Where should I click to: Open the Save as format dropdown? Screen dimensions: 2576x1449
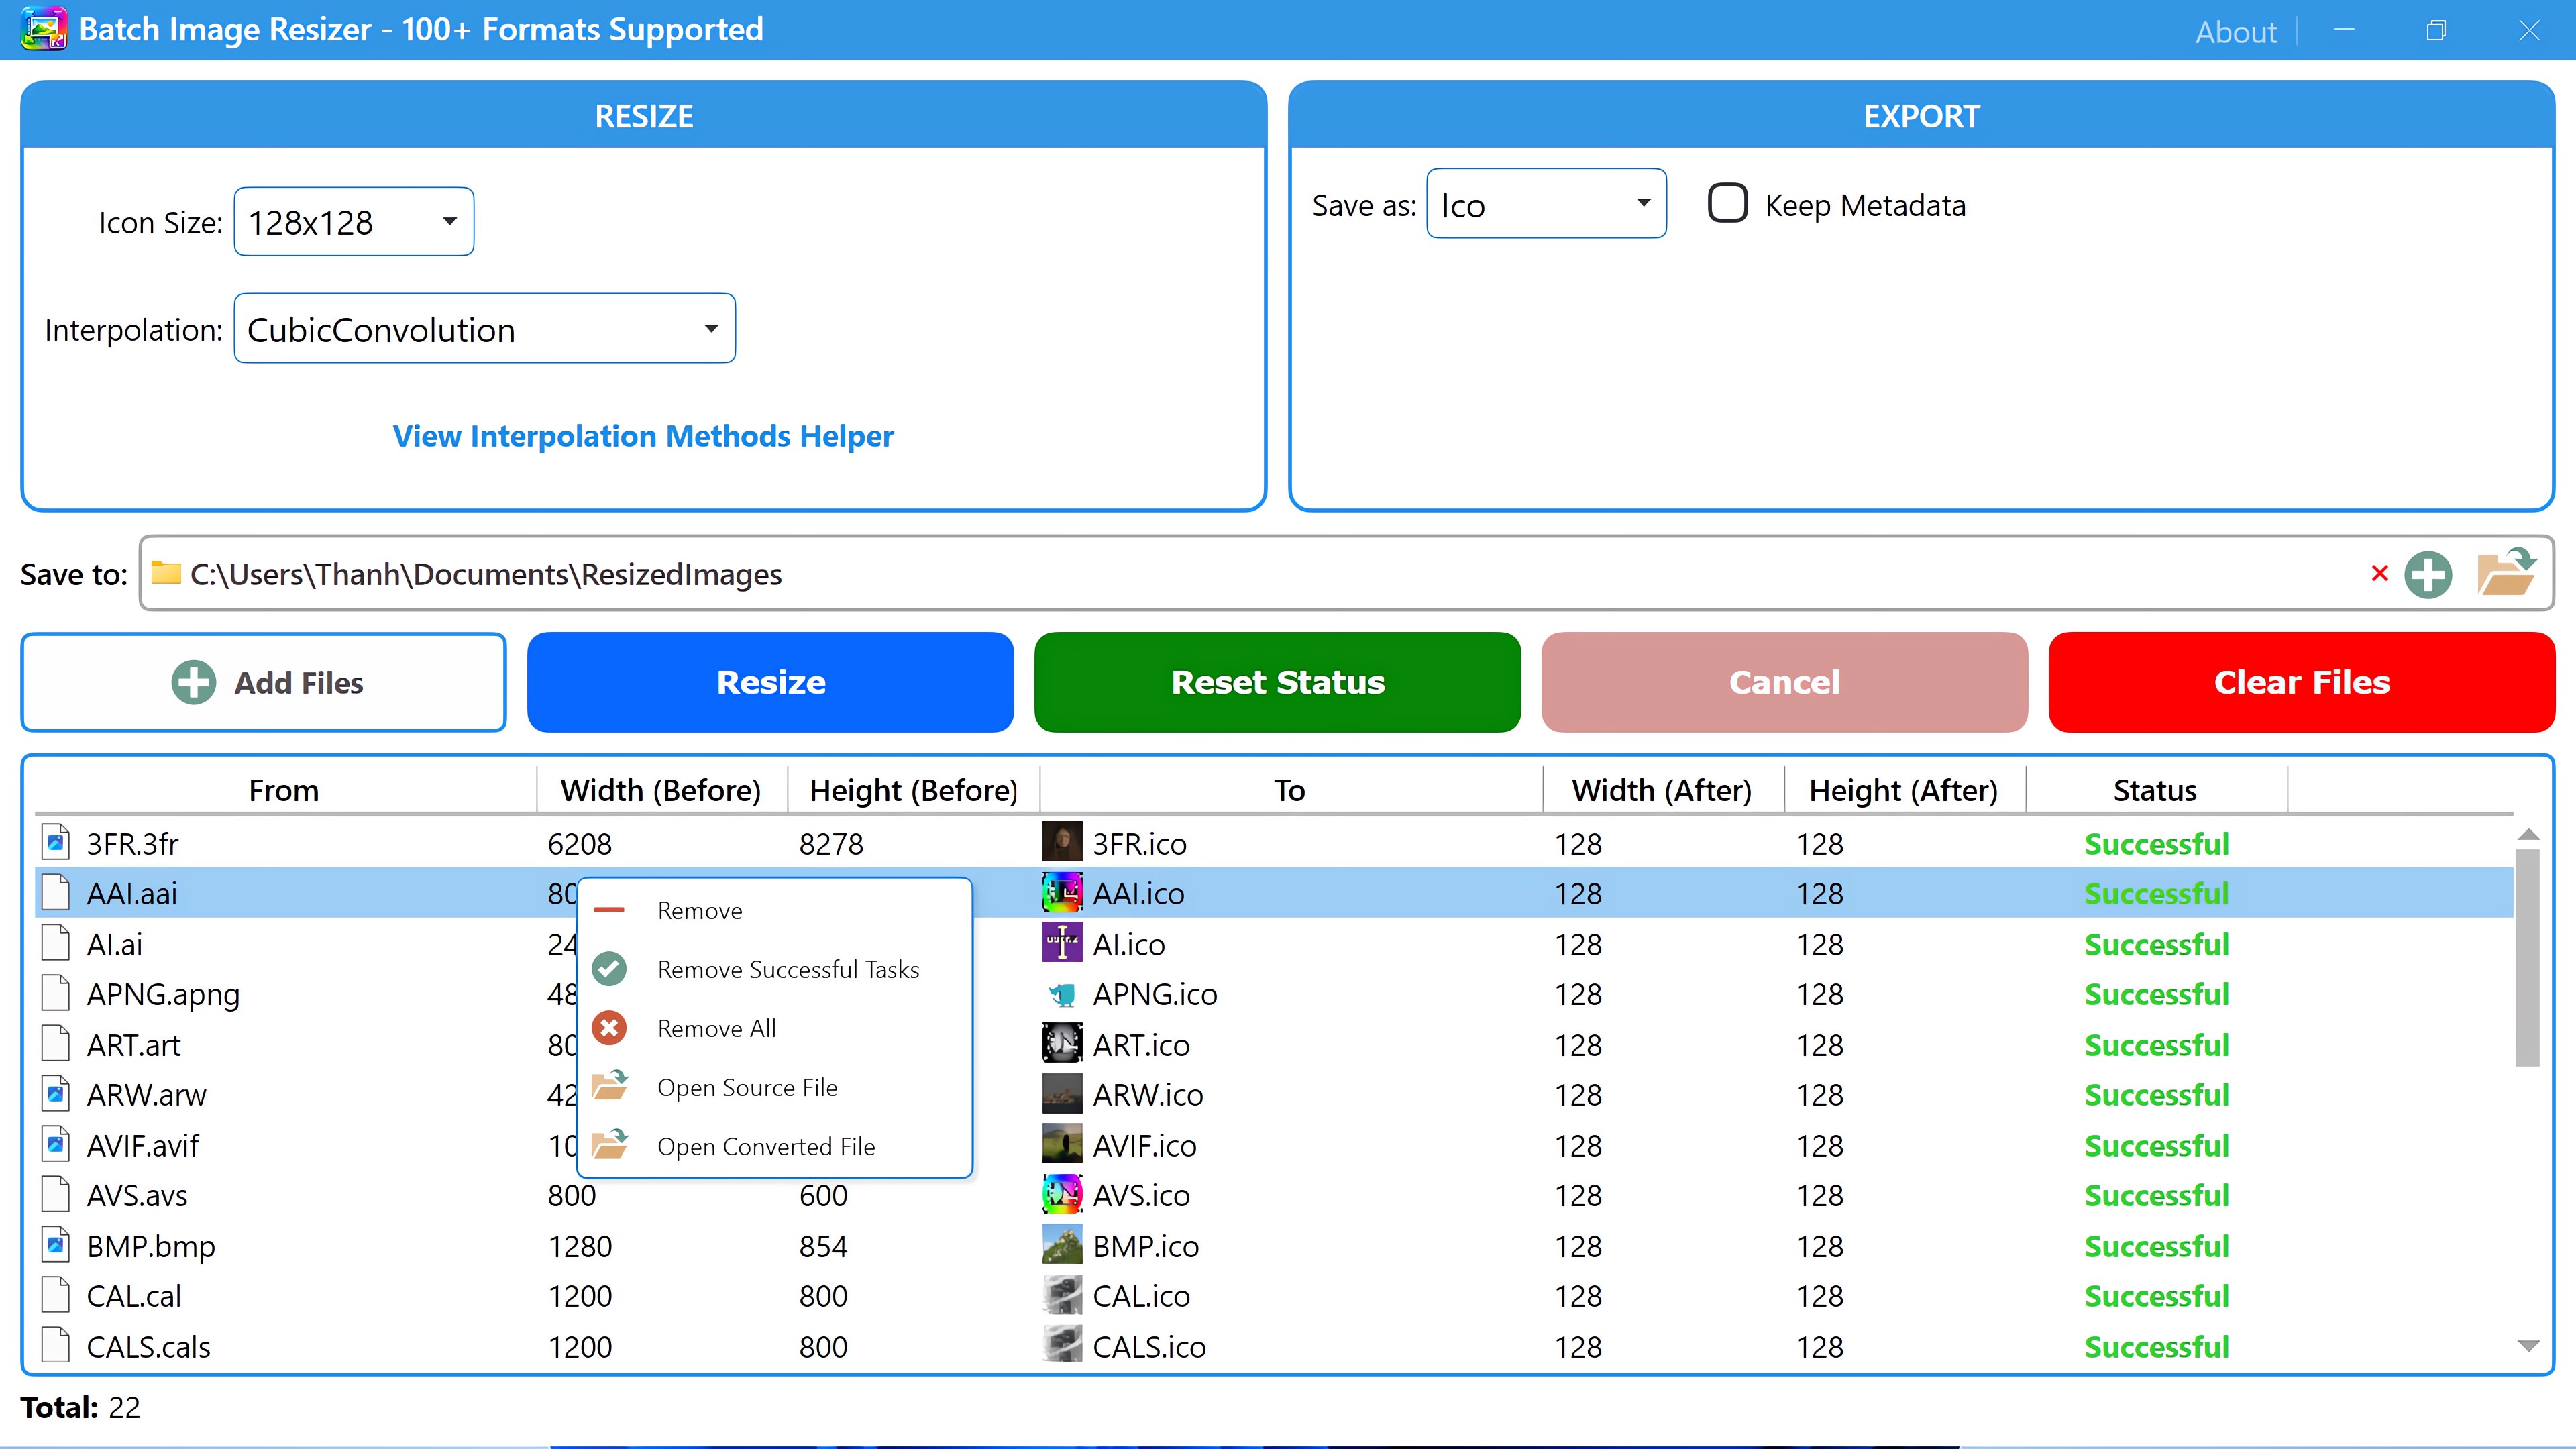coord(1545,204)
